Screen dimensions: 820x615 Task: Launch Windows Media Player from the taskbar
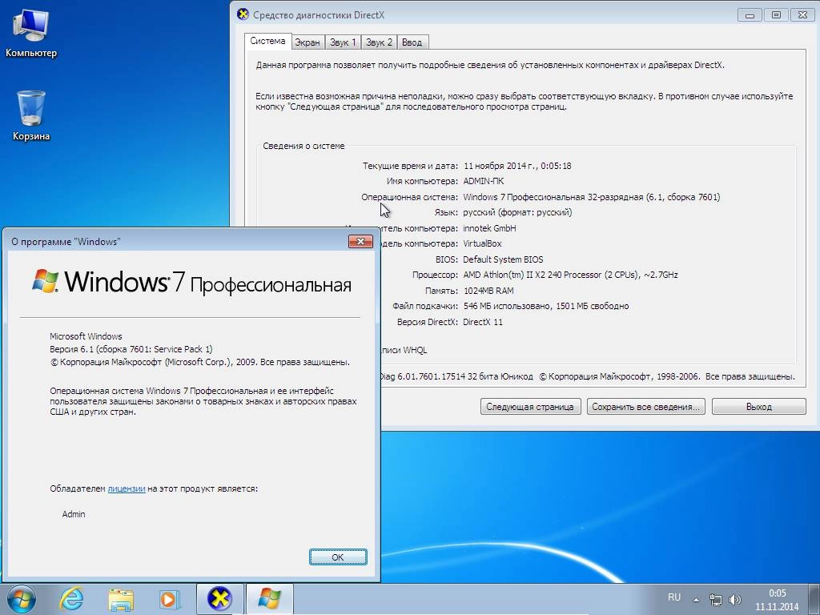(170, 599)
